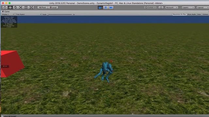
Task: Select the Move tool
Action: 10,7
